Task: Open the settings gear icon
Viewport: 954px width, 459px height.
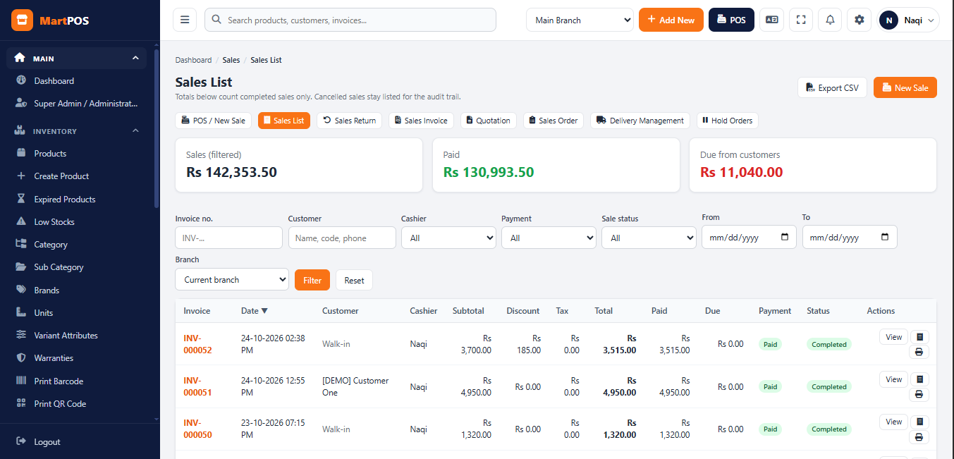Action: [x=859, y=20]
